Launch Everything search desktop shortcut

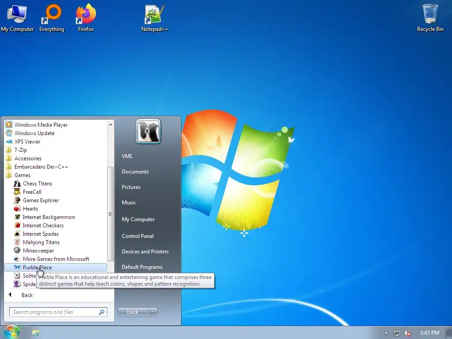tap(52, 17)
